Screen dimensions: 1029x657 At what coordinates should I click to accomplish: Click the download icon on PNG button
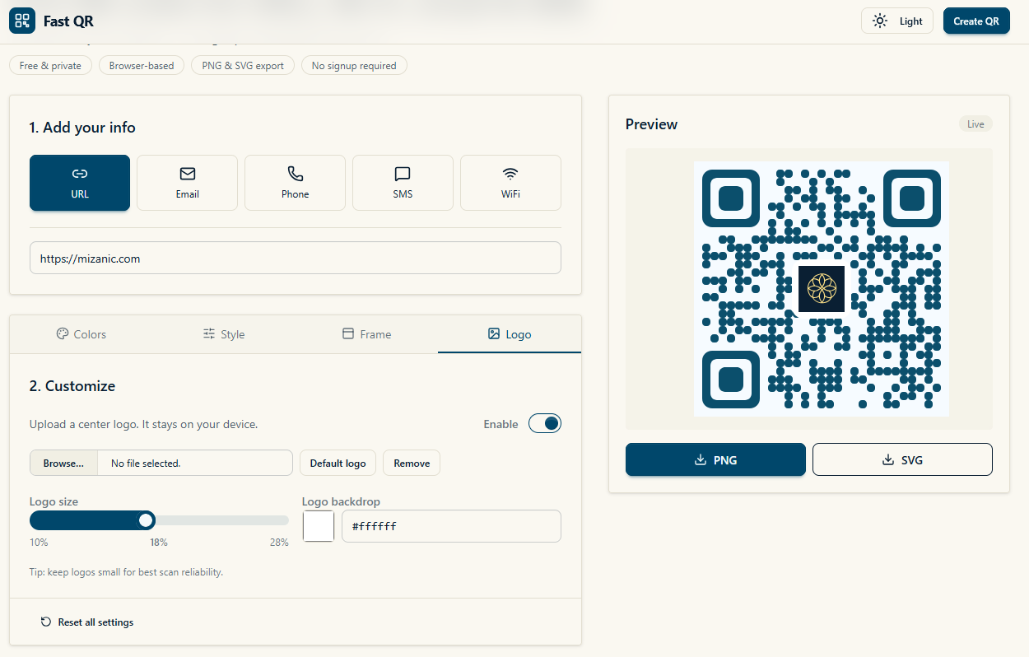coord(701,460)
